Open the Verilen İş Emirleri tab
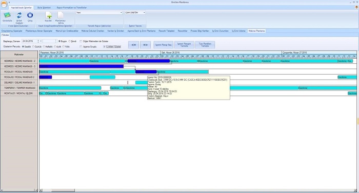 pos(115,31)
